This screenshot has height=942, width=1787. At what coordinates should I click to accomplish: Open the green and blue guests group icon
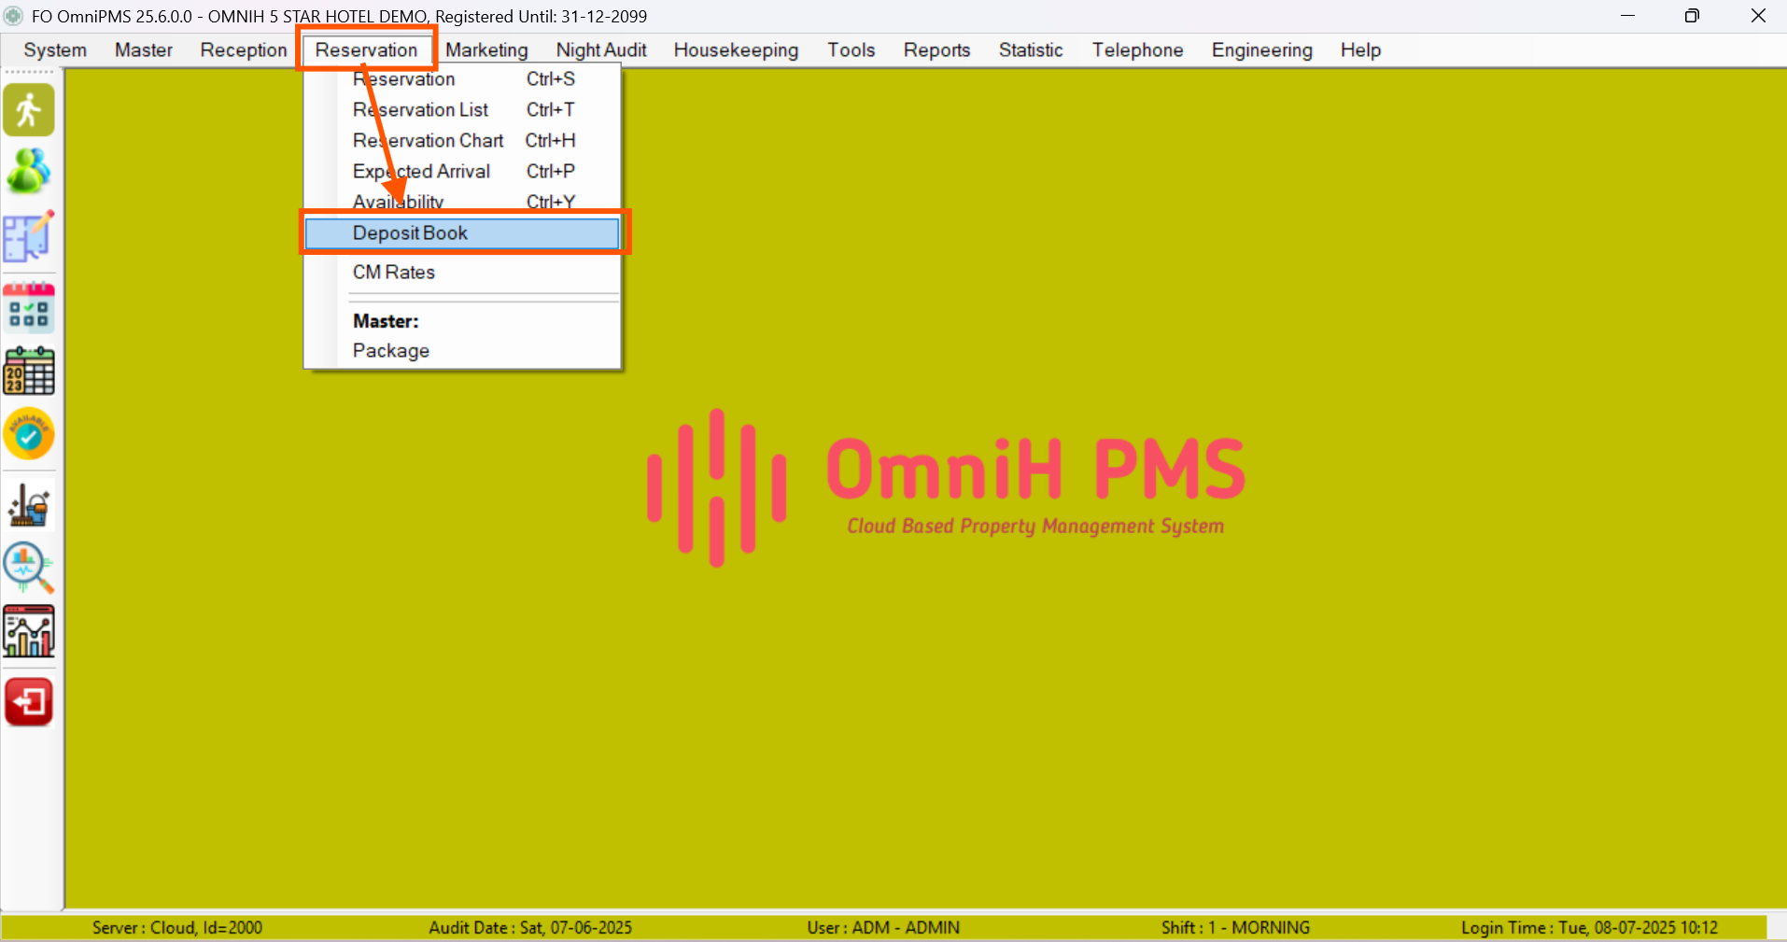[29, 171]
